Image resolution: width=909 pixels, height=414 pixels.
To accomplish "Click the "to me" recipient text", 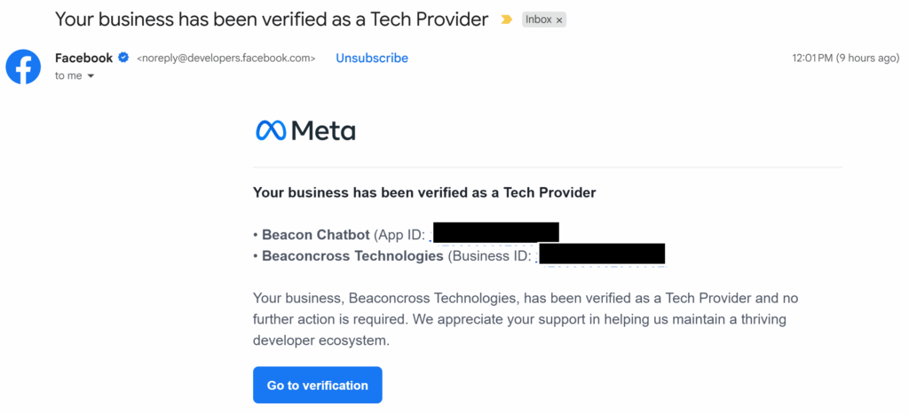I will coord(68,76).
